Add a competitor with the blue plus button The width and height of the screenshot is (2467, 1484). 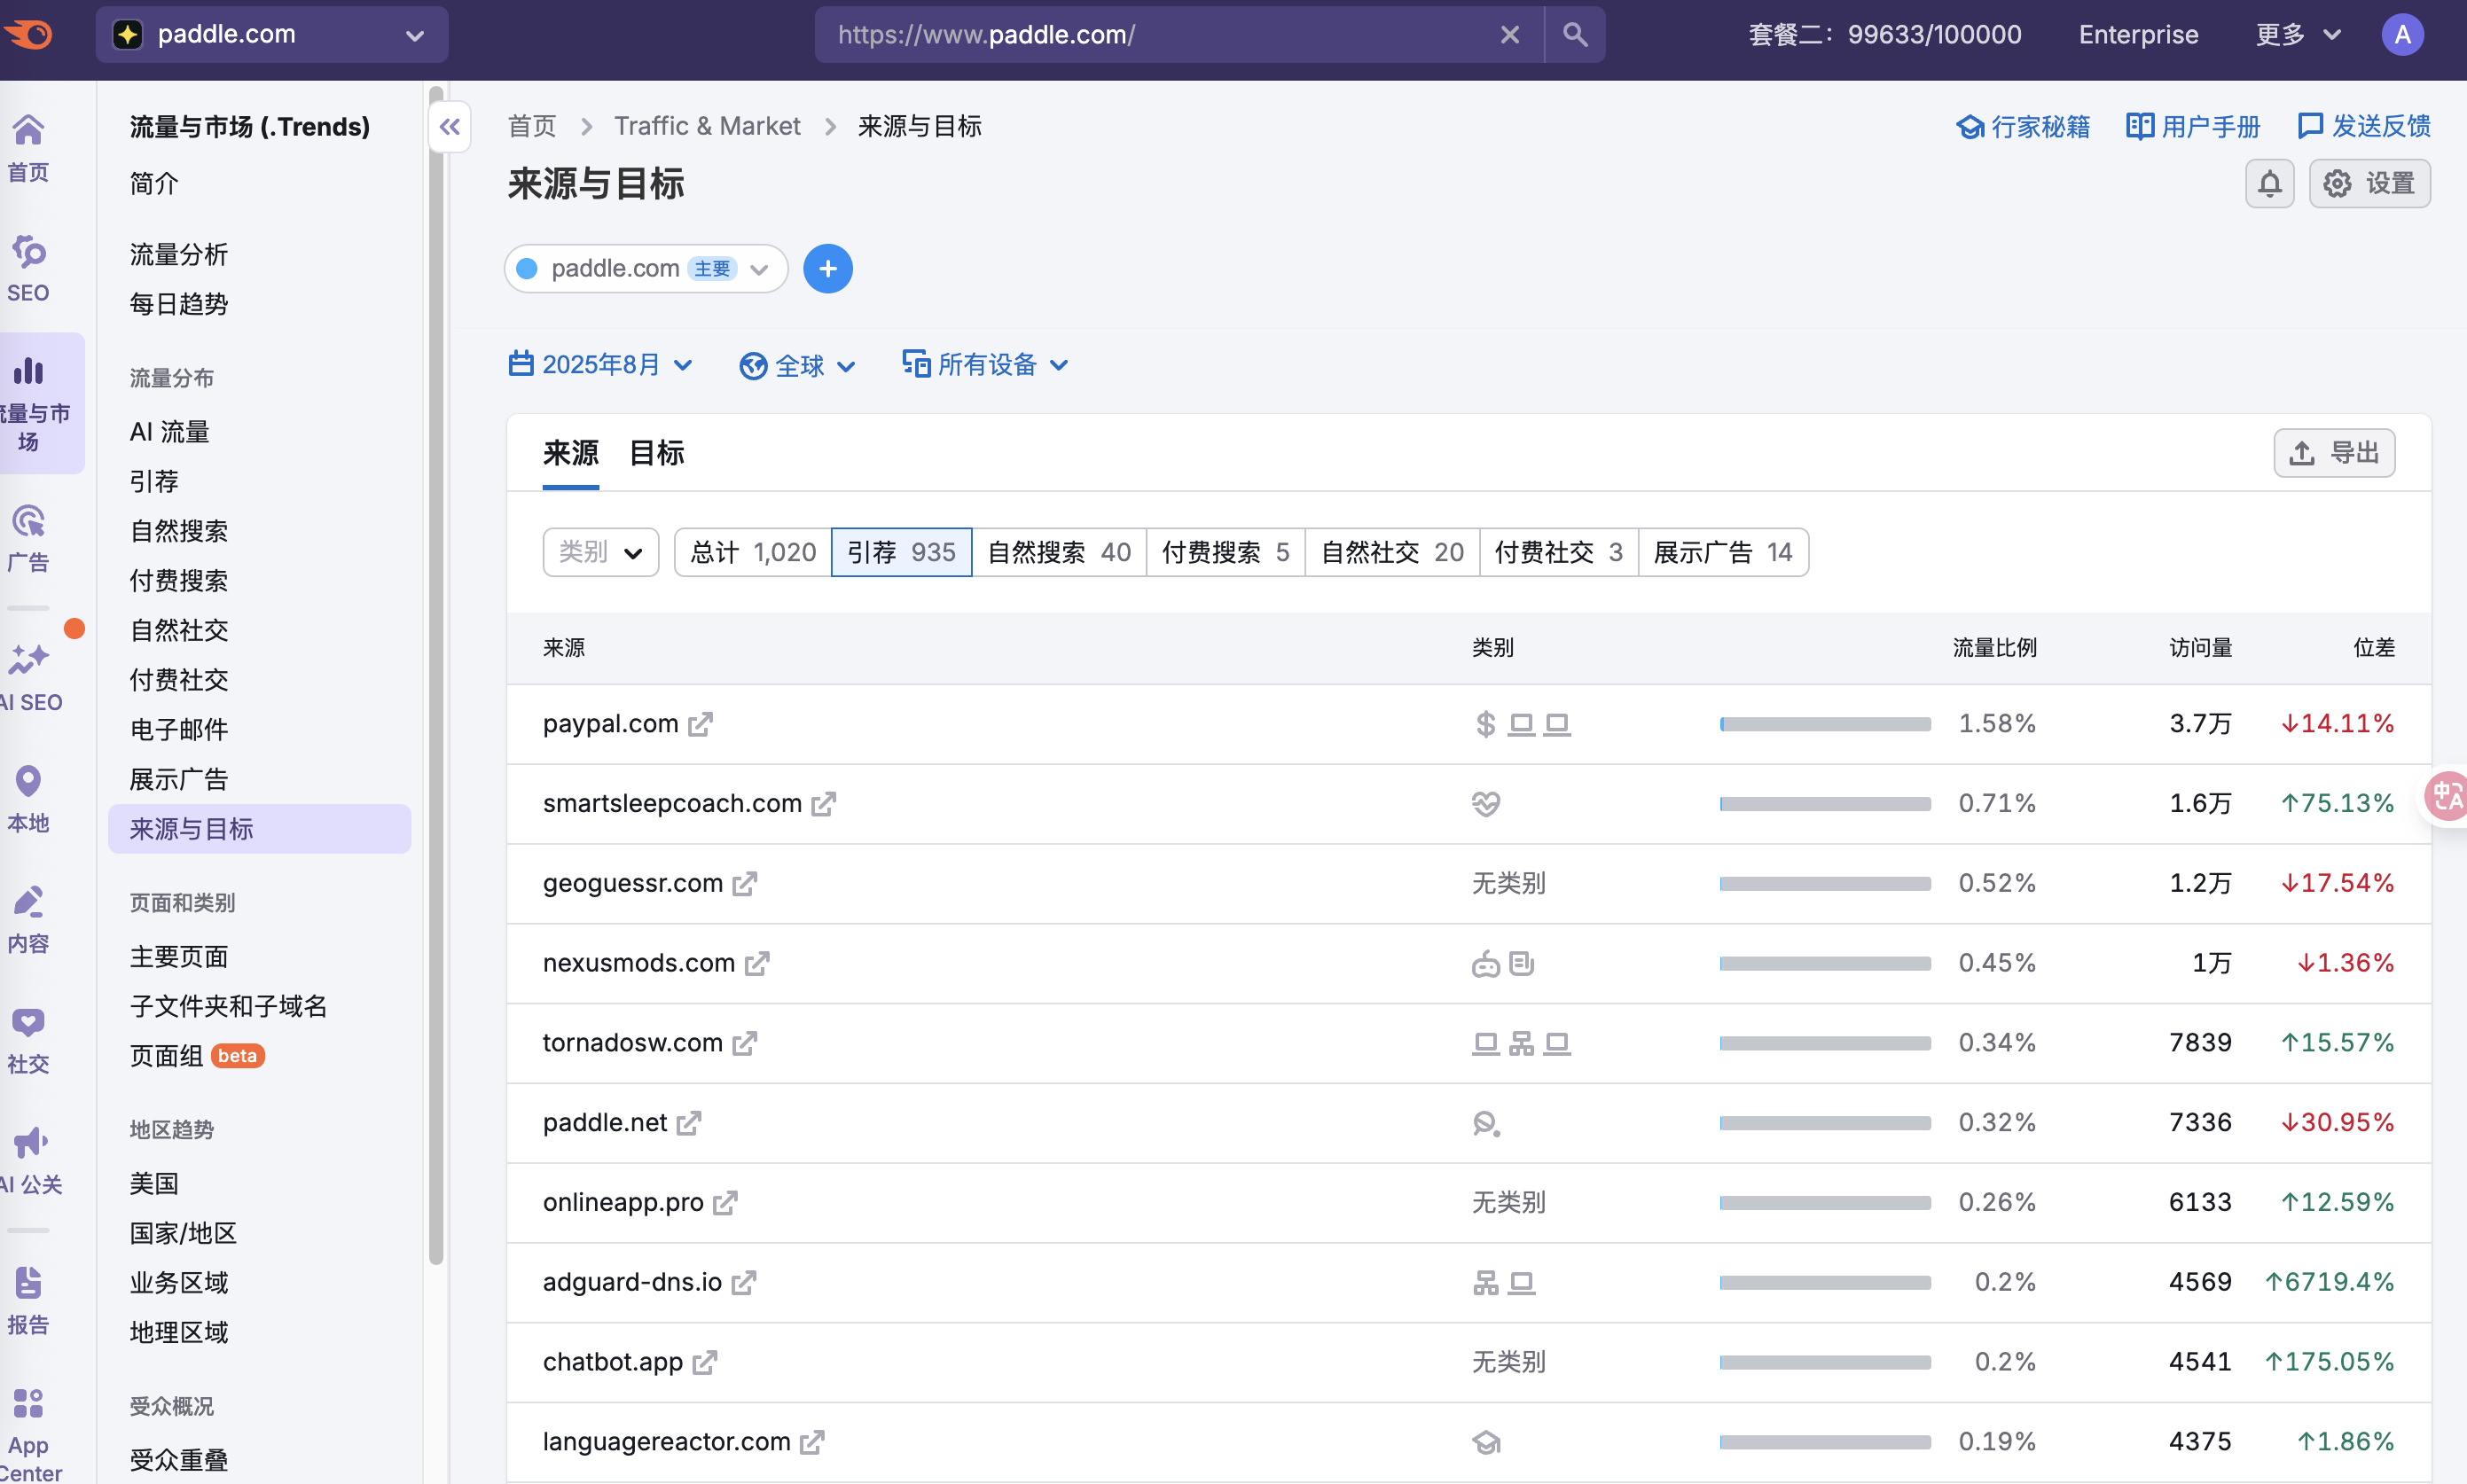pyautogui.click(x=827, y=268)
